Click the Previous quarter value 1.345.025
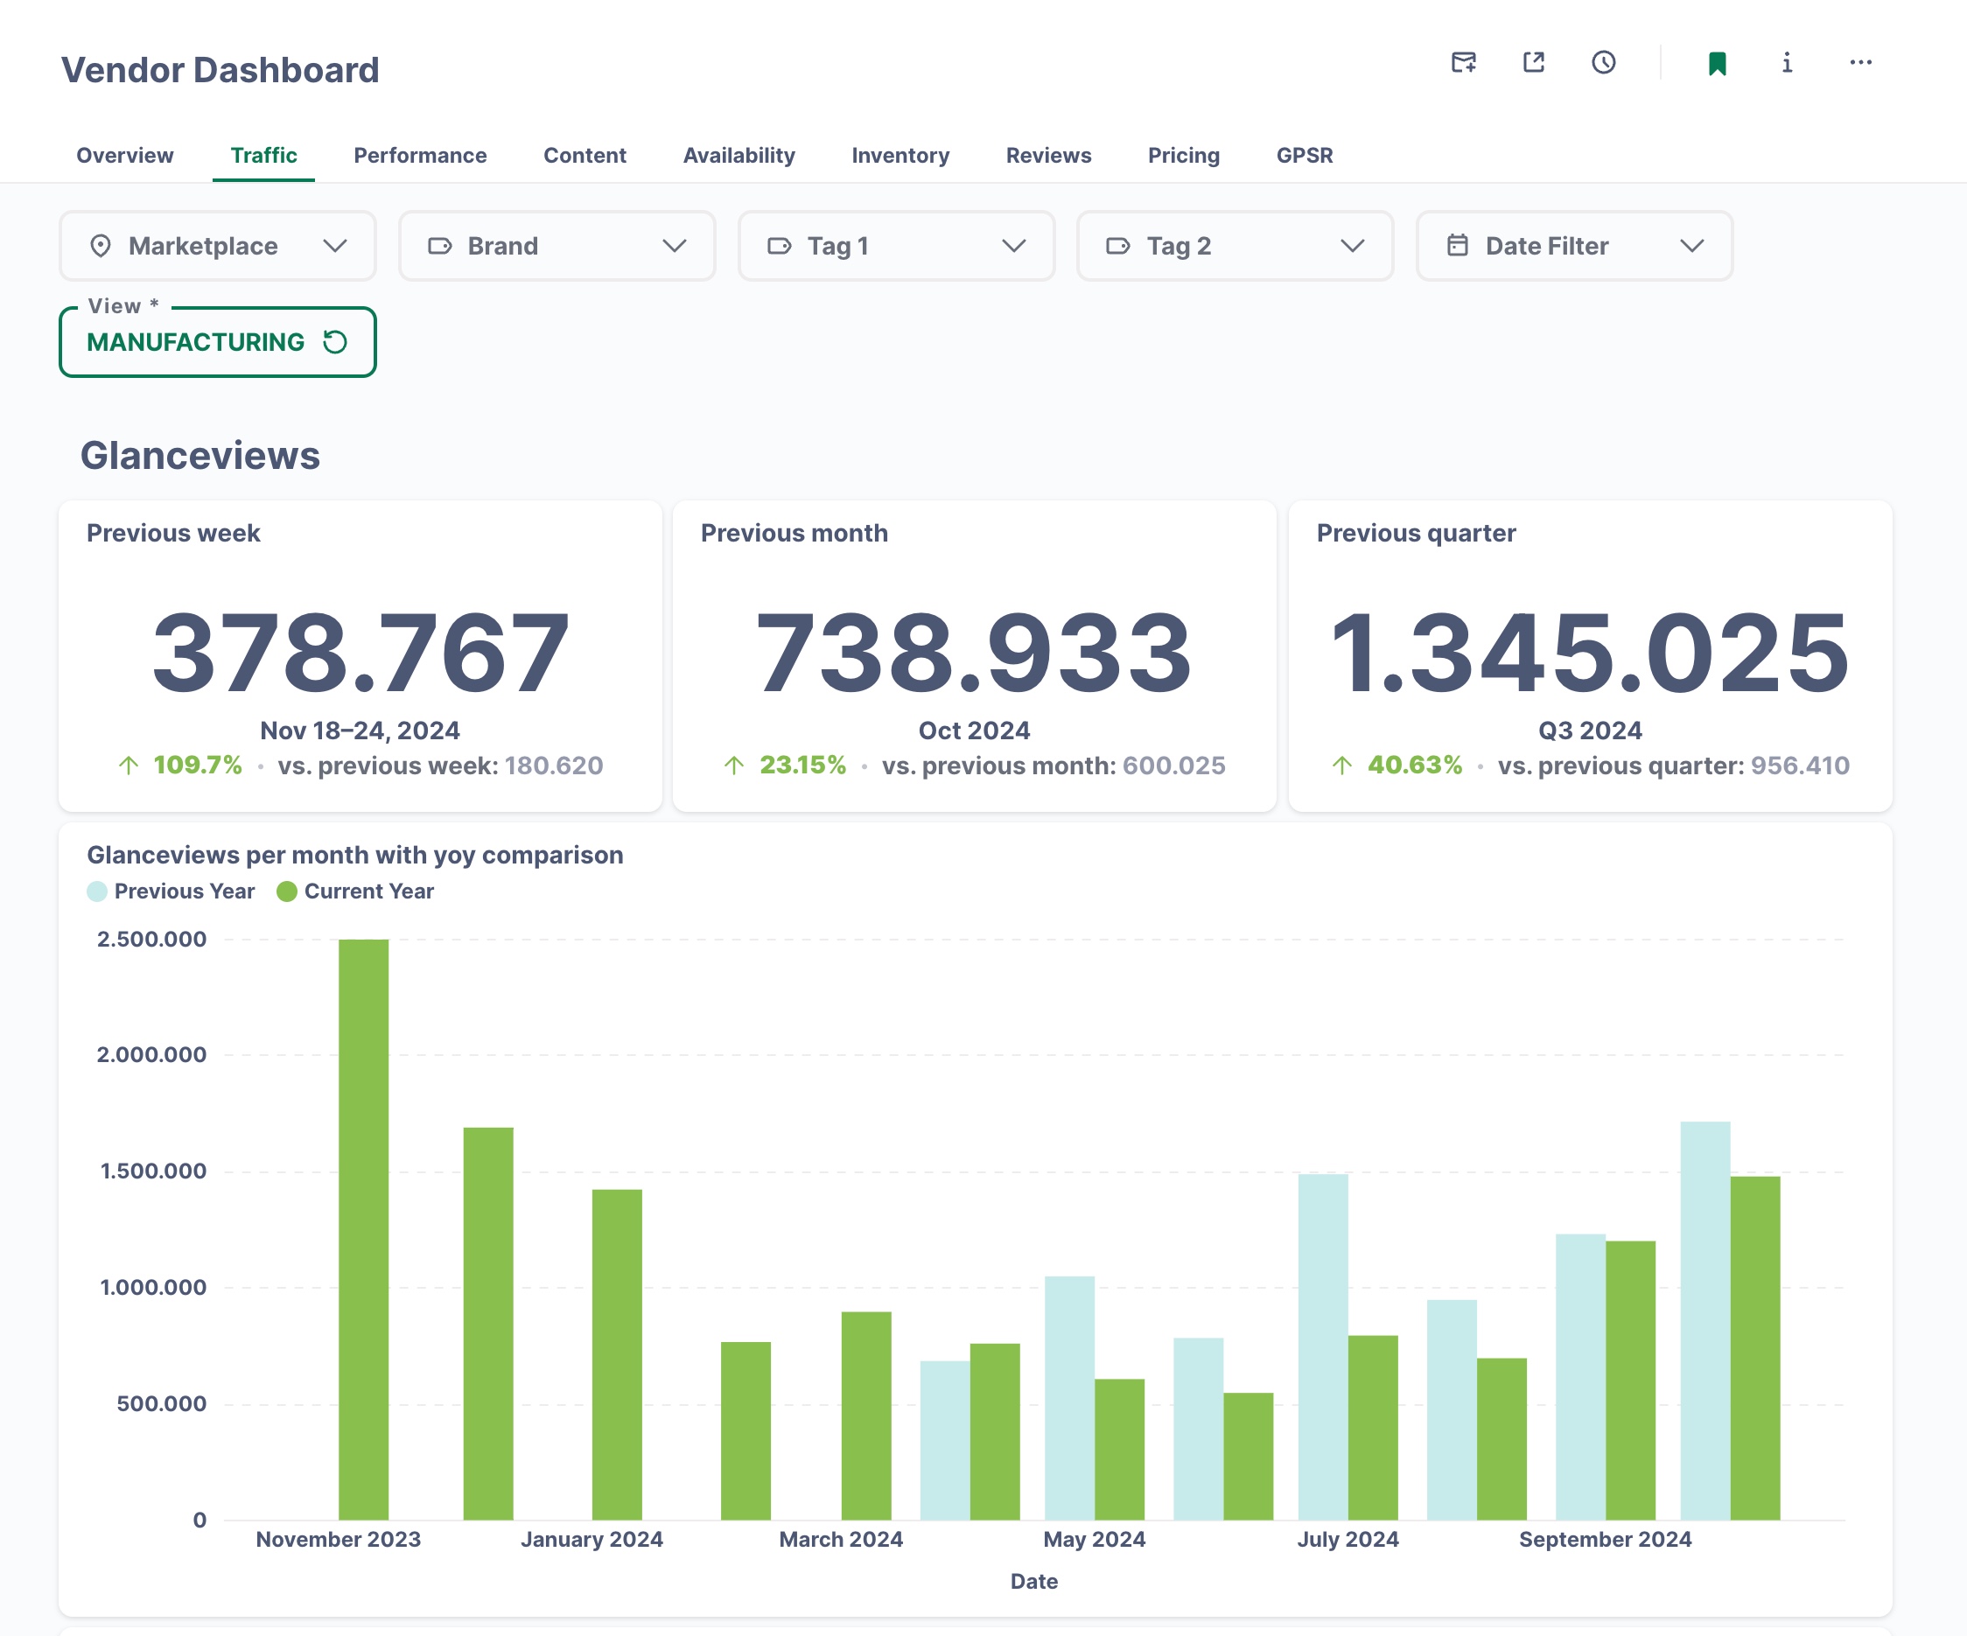 point(1591,653)
